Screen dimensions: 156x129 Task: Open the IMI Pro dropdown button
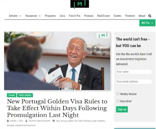click(x=147, y=23)
